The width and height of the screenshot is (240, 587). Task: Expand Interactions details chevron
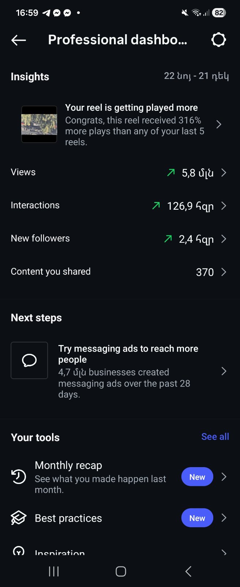click(224, 206)
